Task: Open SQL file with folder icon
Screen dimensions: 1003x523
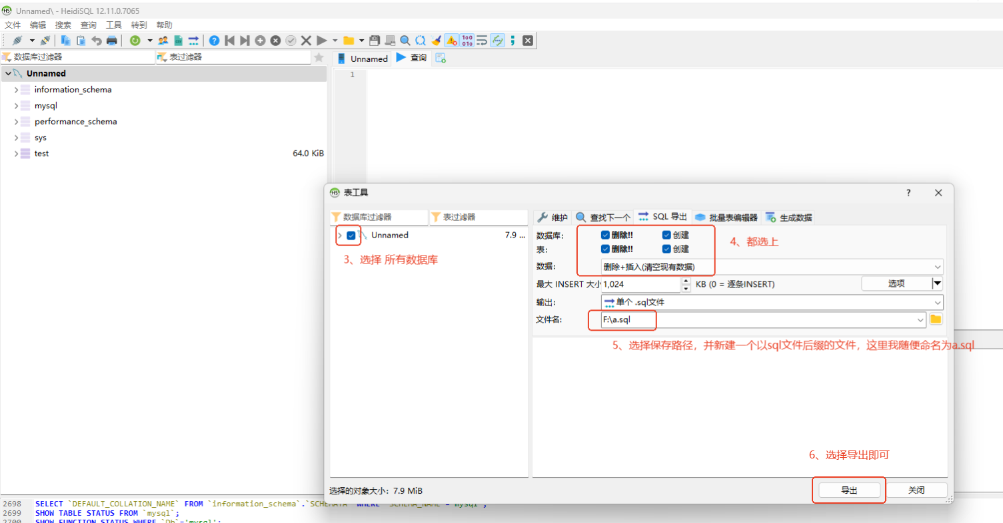Action: [349, 41]
